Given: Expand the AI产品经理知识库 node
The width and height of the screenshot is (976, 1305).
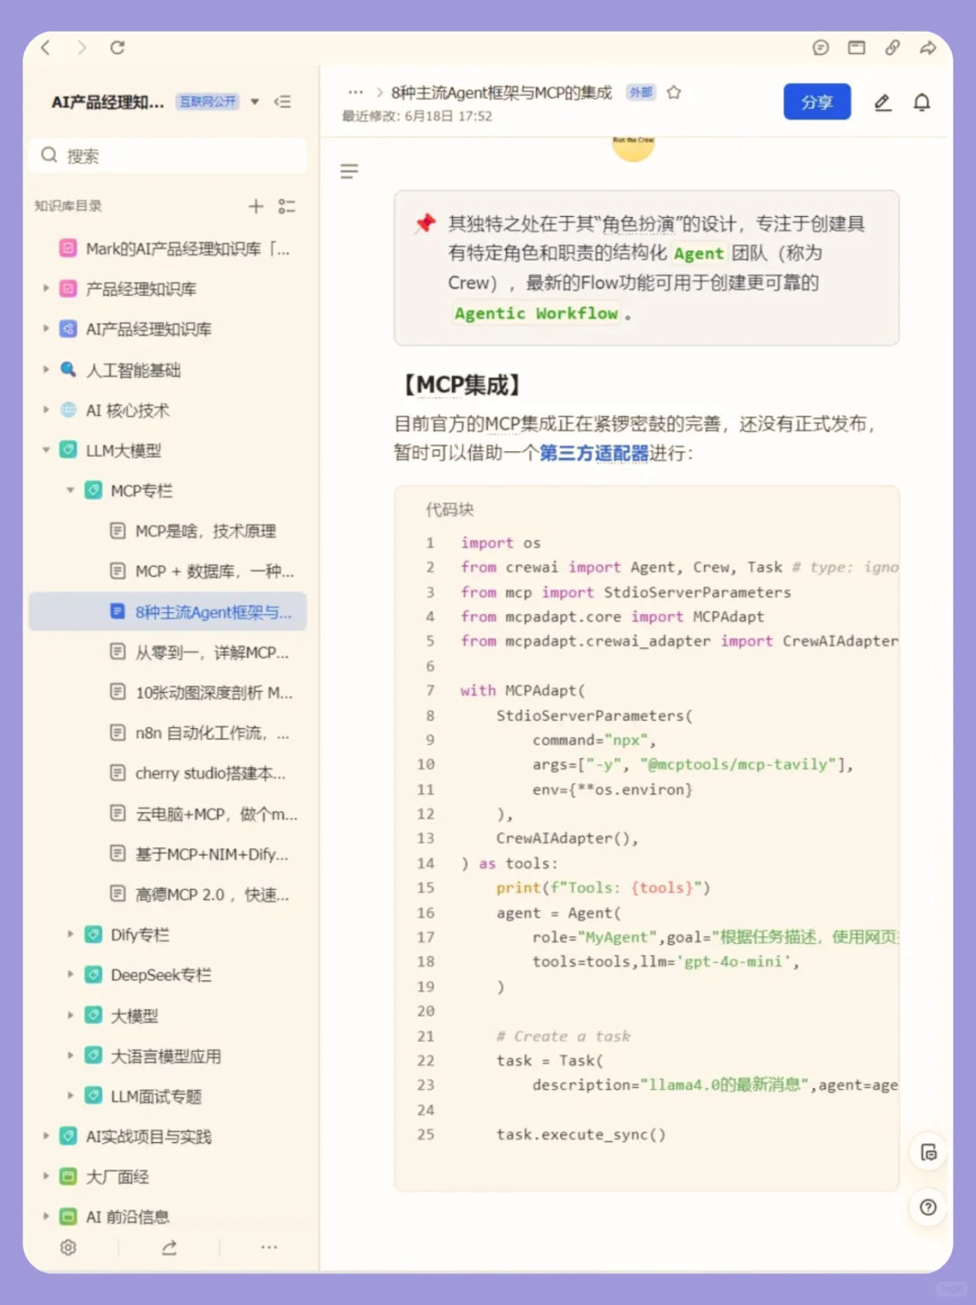Looking at the screenshot, I should pyautogui.click(x=46, y=328).
